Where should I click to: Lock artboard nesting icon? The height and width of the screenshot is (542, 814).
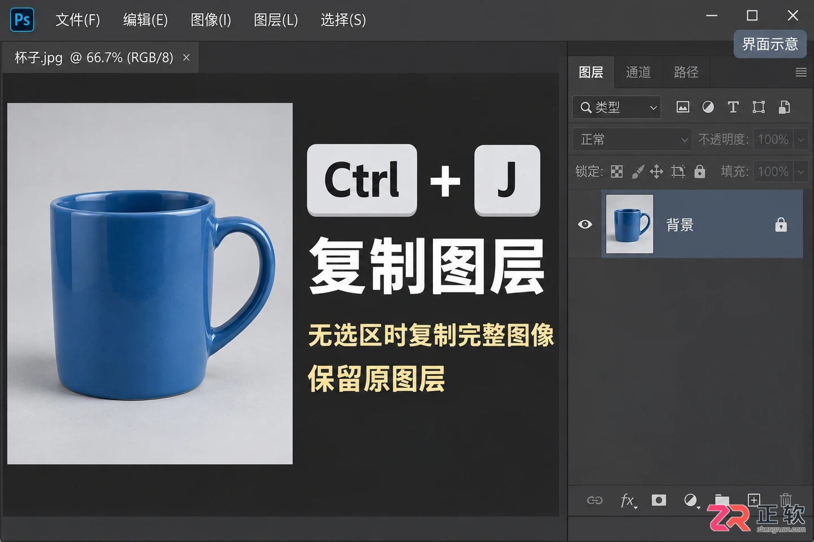click(678, 172)
